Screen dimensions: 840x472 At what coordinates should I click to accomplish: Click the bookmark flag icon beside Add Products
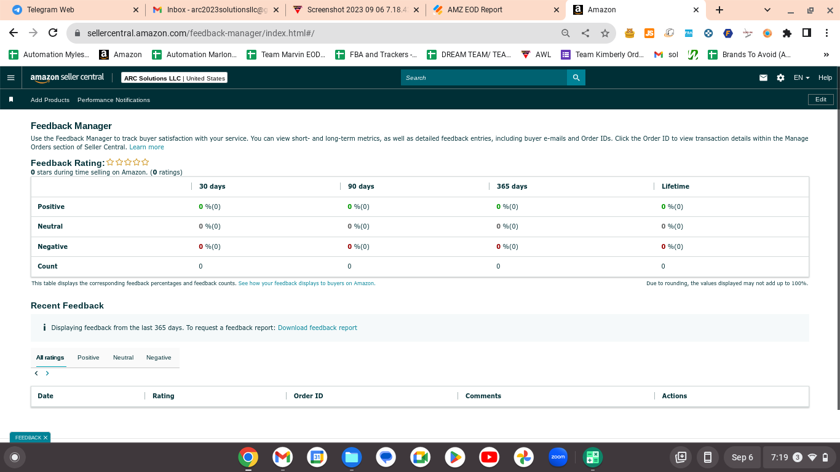[10, 100]
